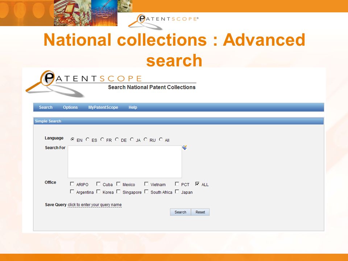Check the ARIPO office checkbox

point(72,184)
